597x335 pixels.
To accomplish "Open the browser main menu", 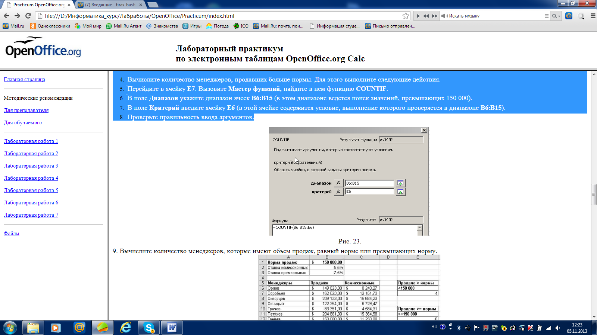I will pyautogui.click(x=593, y=16).
